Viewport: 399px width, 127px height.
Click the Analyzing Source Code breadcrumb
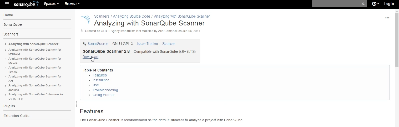(132, 16)
